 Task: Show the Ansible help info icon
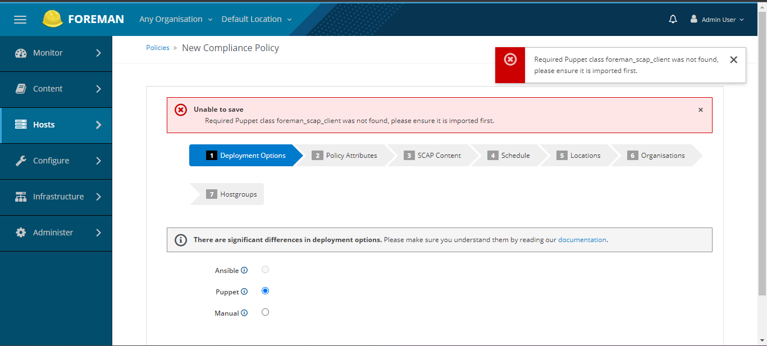[244, 270]
